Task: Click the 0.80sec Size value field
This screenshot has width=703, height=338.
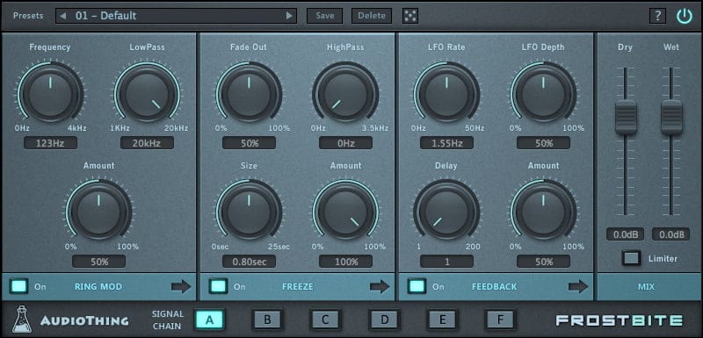Action: point(249,262)
